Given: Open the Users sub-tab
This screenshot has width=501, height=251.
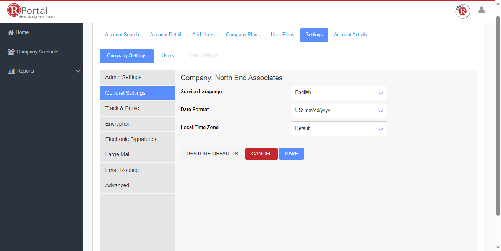Looking at the screenshot, I should 168,56.
